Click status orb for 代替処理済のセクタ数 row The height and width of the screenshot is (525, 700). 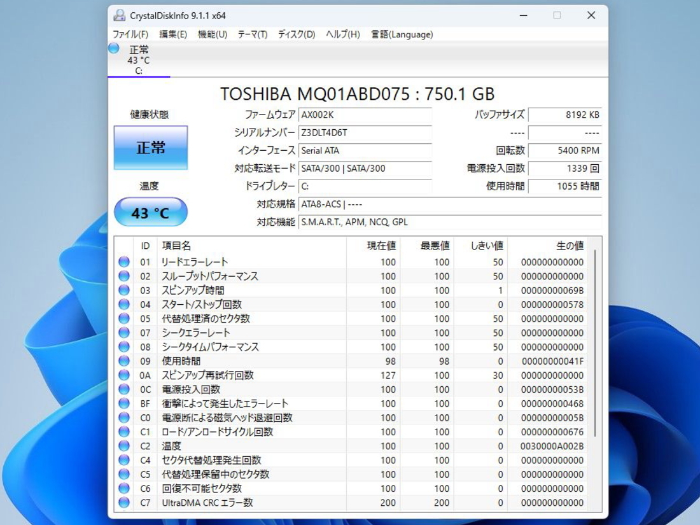point(124,318)
